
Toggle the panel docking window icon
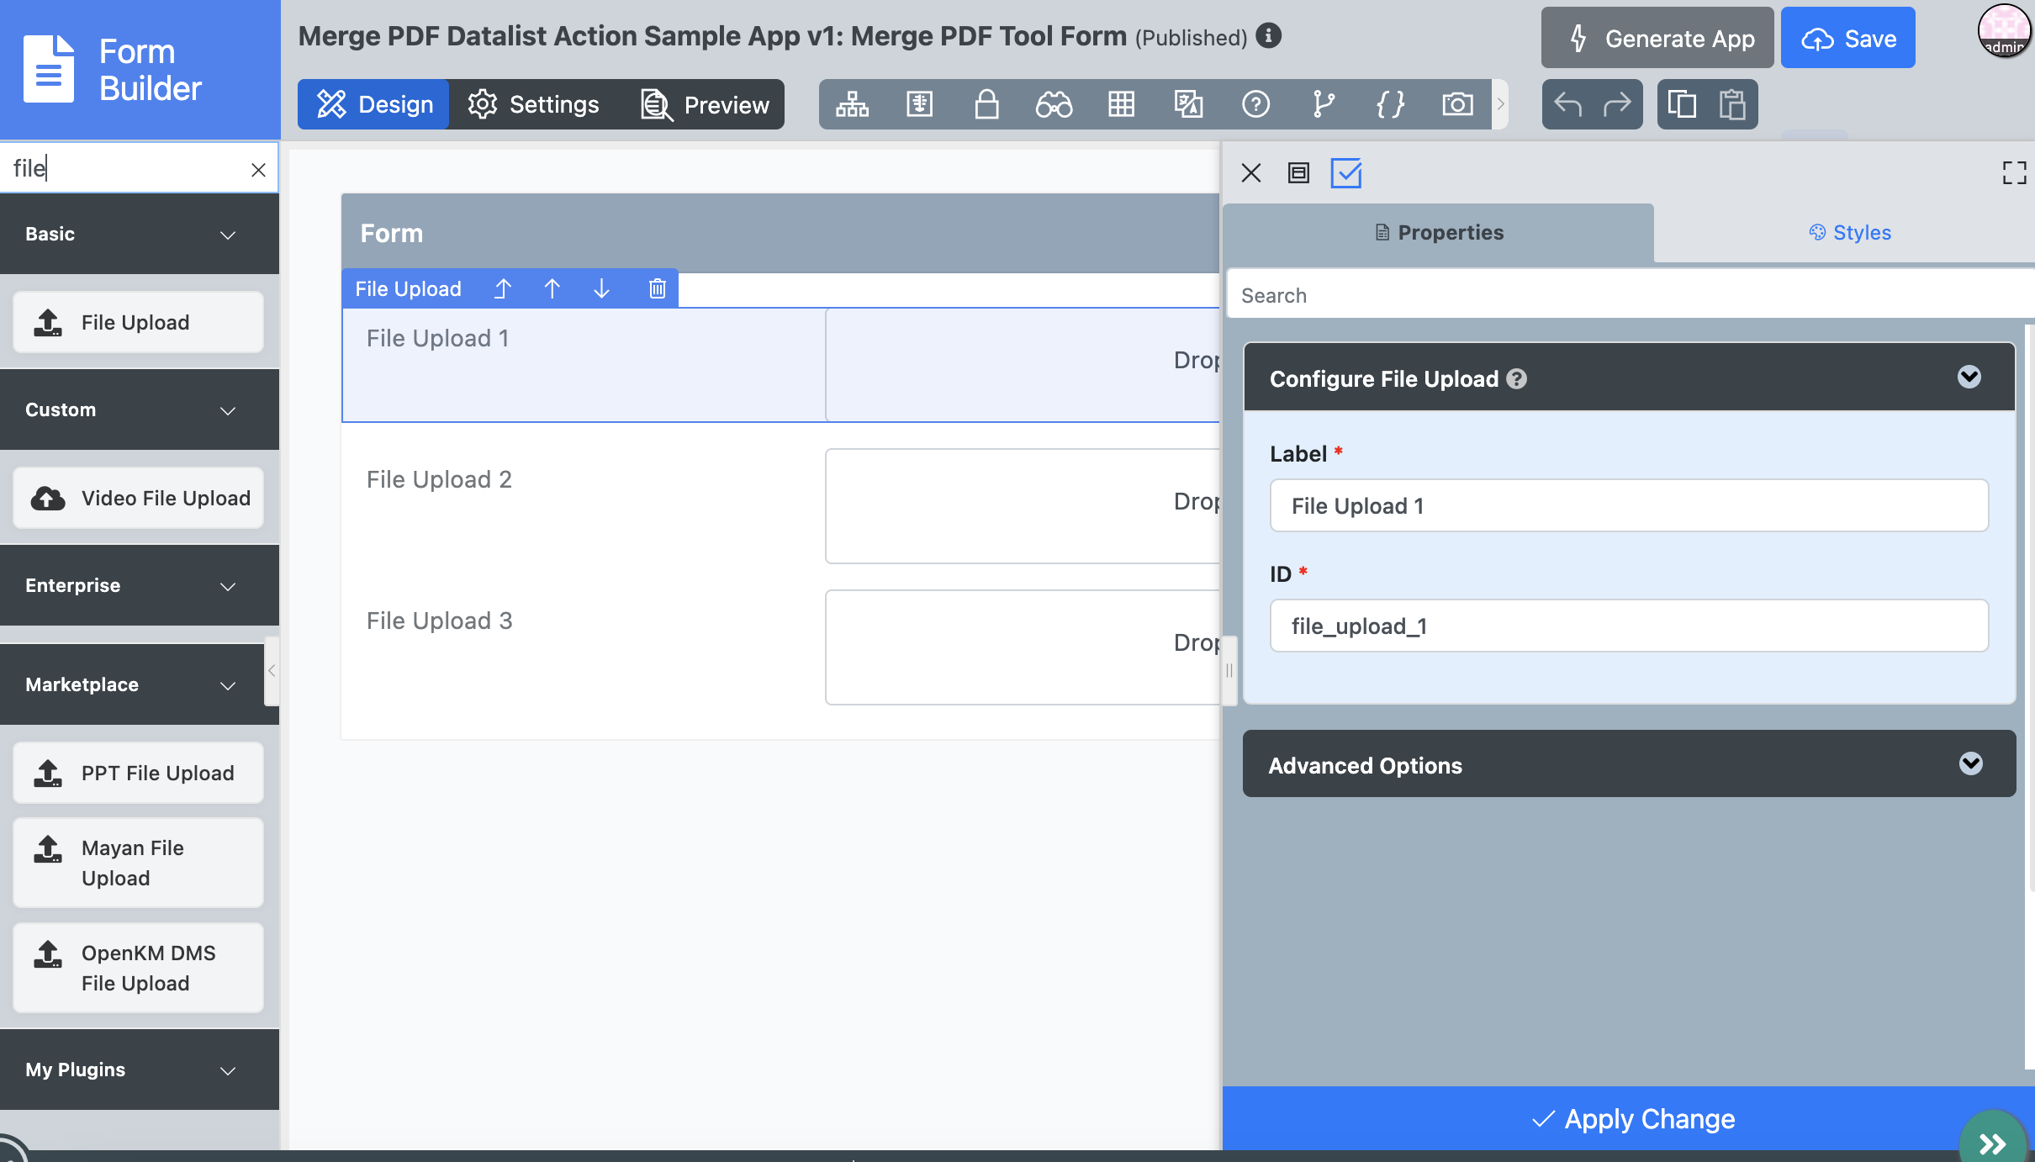(x=1298, y=173)
